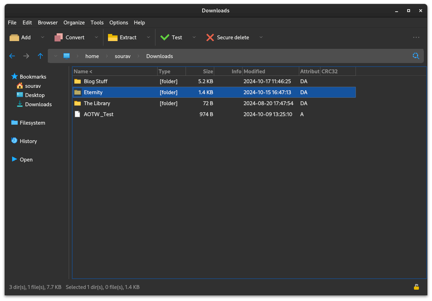Click the navigate up arrow
The height and width of the screenshot is (301, 432).
[40, 56]
